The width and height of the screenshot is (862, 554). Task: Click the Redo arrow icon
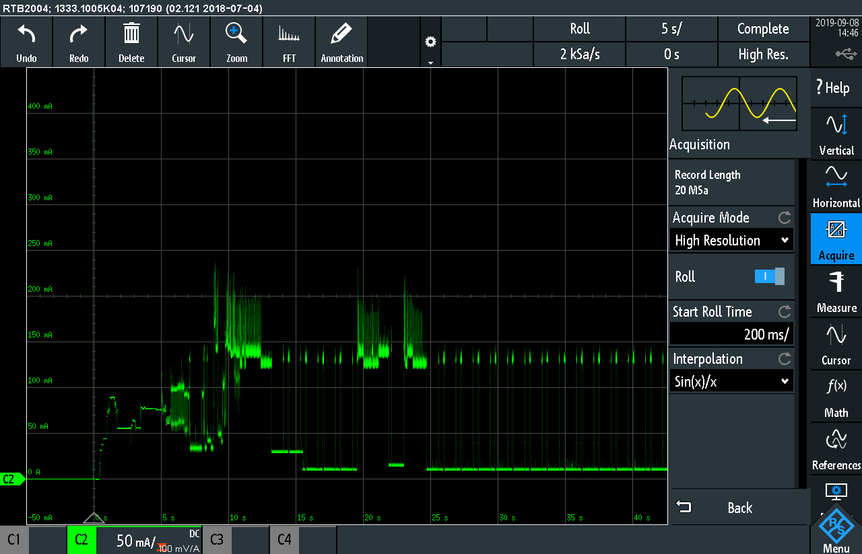(x=79, y=34)
